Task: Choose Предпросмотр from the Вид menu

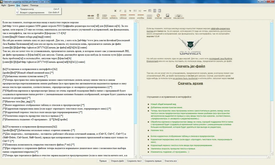Action: pyautogui.click(x=27, y=9)
